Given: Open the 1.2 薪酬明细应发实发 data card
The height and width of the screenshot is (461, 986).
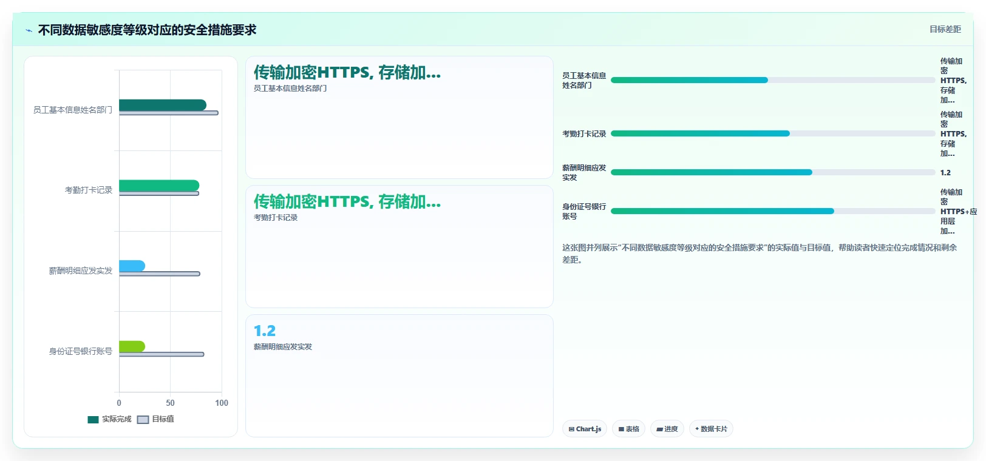Looking at the screenshot, I should pos(399,375).
